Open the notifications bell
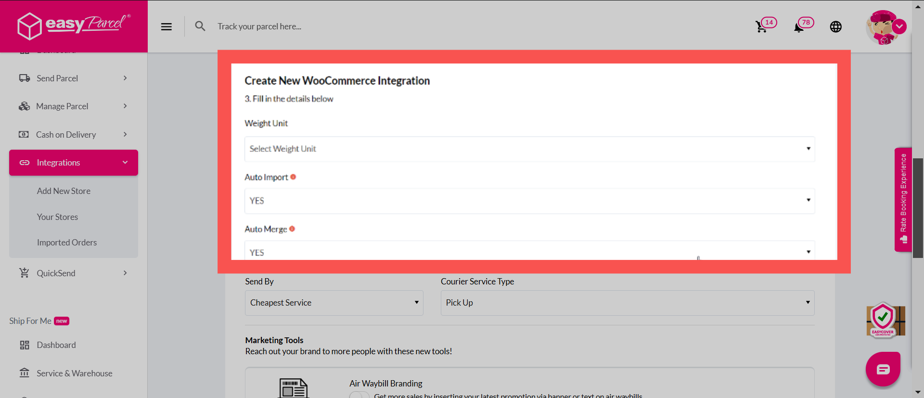The height and width of the screenshot is (398, 924). coord(803,25)
